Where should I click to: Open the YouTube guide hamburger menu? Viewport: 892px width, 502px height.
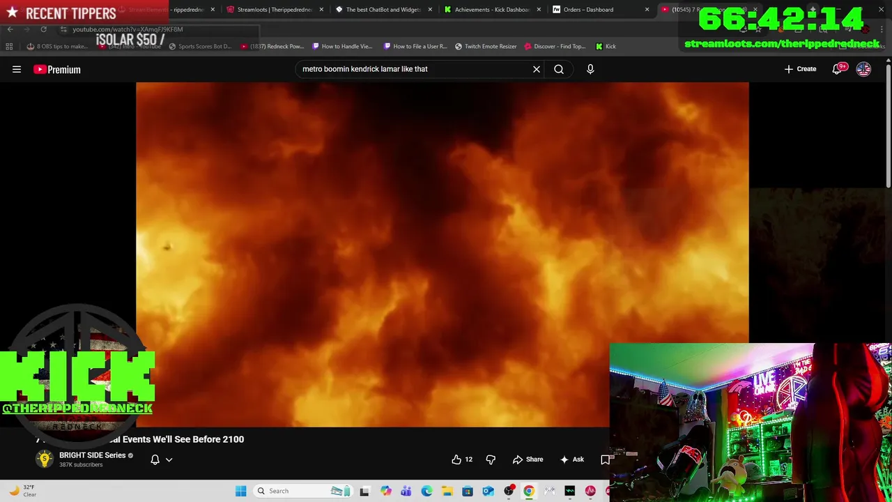[17, 69]
